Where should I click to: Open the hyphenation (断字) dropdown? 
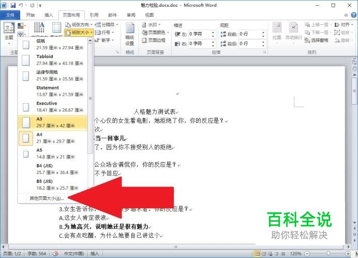pos(105,40)
